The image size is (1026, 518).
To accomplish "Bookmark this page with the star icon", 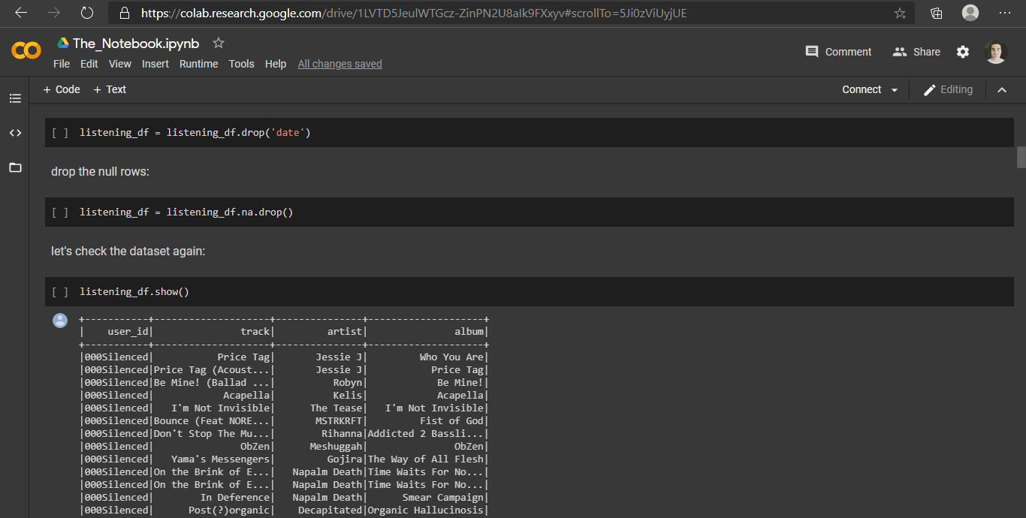I will [x=900, y=13].
